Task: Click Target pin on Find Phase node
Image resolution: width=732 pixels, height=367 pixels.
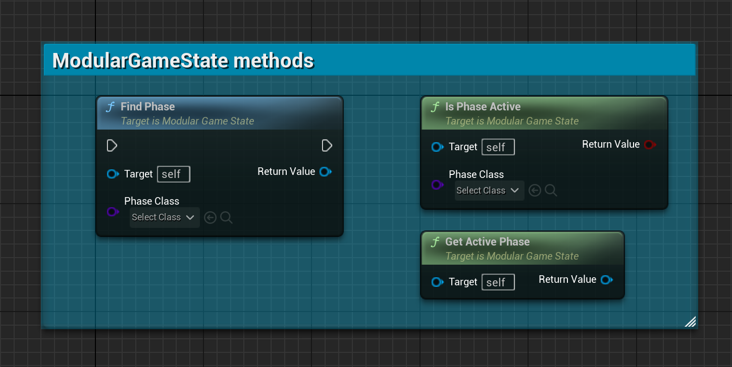Action: coord(113,174)
